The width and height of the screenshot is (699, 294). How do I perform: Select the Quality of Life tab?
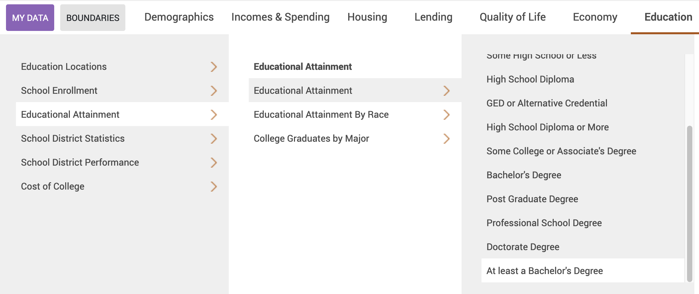click(x=512, y=17)
